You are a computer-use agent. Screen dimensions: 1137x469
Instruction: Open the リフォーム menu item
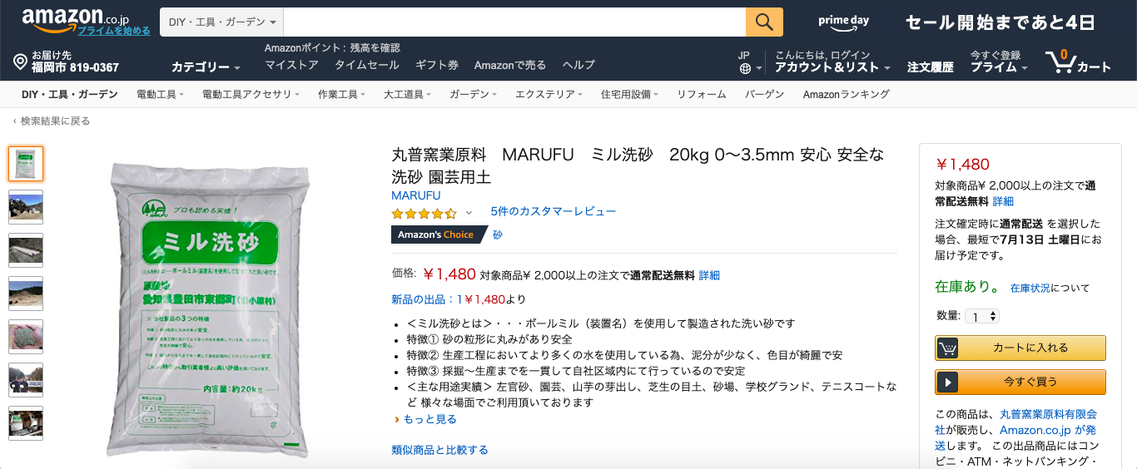[701, 95]
